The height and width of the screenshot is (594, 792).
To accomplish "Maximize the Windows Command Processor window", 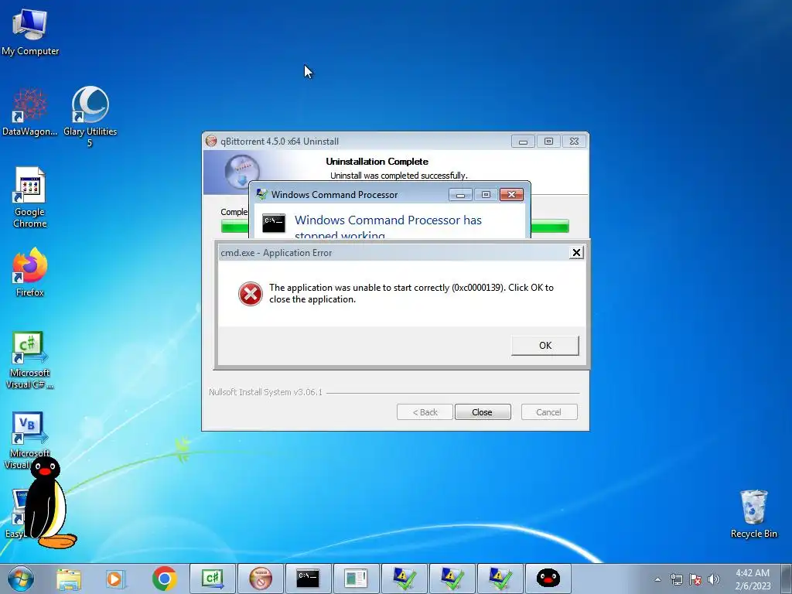I will coord(486,194).
